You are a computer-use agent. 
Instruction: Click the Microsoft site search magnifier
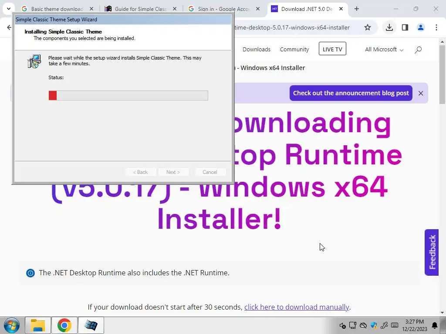coord(418,50)
